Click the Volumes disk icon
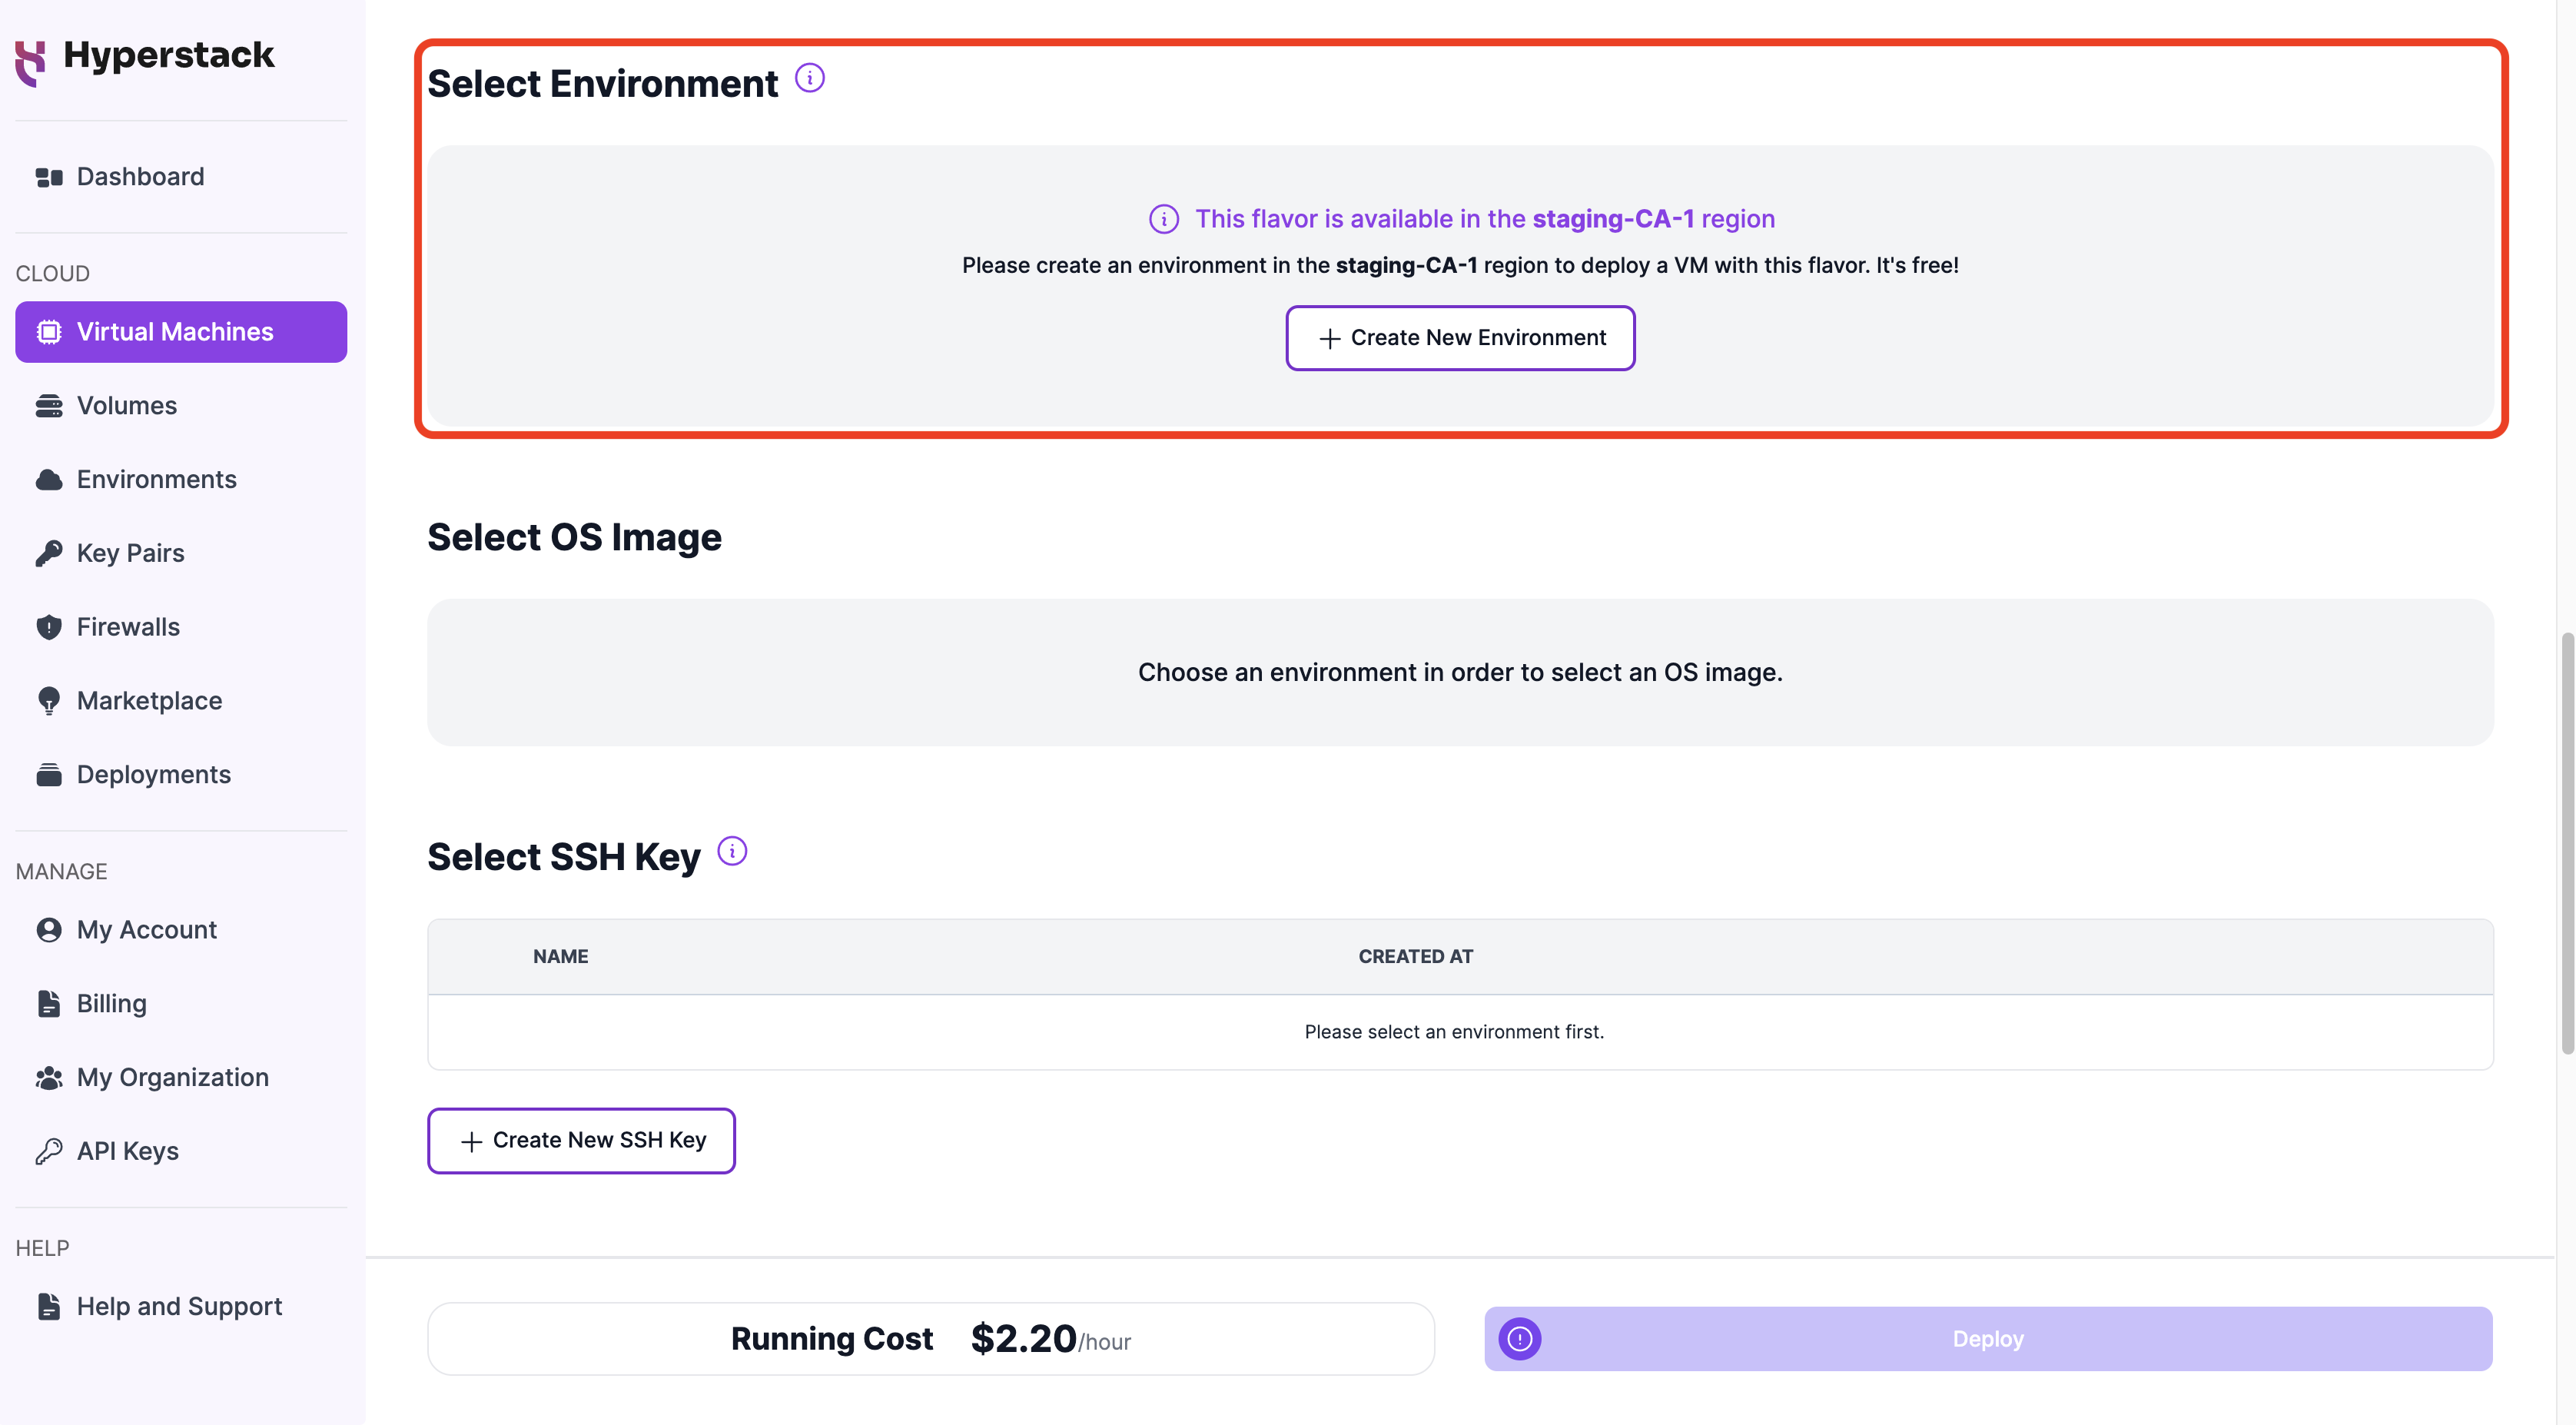Screen dimensions: 2576x1425 tap(49, 406)
